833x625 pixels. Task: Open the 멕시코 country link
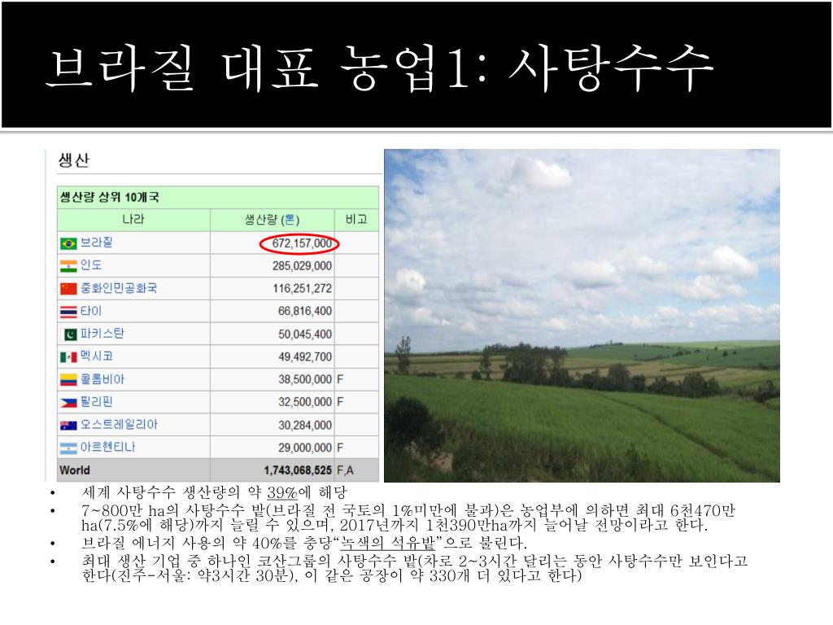[97, 356]
